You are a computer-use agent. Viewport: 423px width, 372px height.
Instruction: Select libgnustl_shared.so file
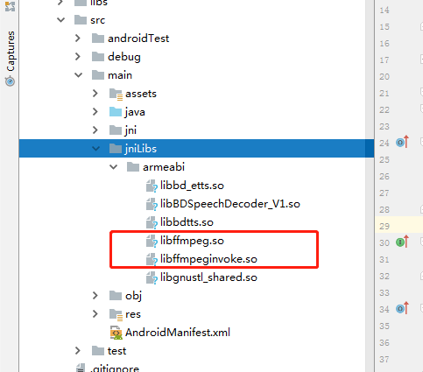coord(208,277)
